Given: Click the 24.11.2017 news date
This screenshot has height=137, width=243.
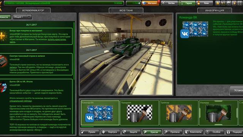Looking at the screenshot, I should point(32,50).
